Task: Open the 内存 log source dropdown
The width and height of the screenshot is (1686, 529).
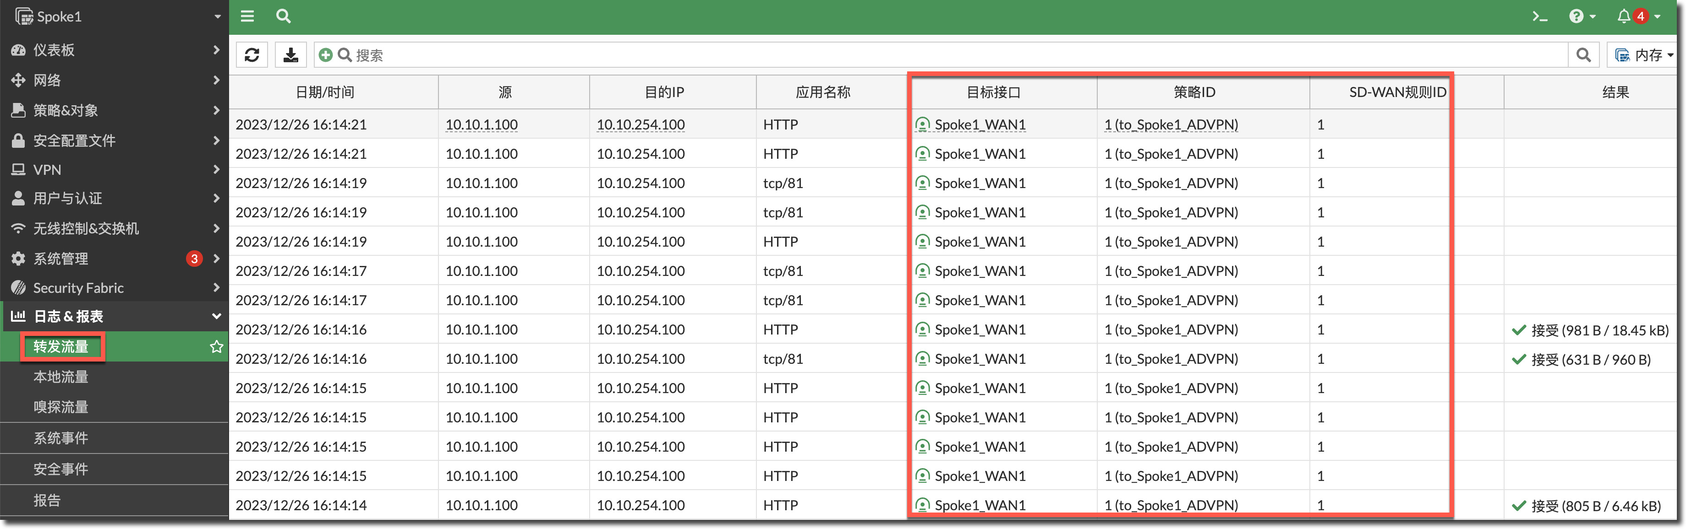Action: [1644, 55]
